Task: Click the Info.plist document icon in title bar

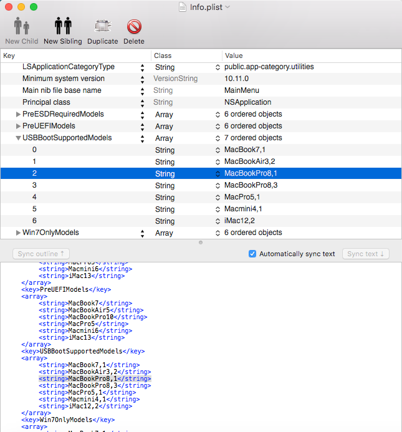Action: click(183, 7)
